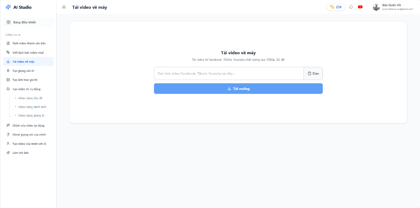Viewport: 420px width, 208px height.
Task: Select Video dạng danh sách submenu item
Action: tap(32, 107)
